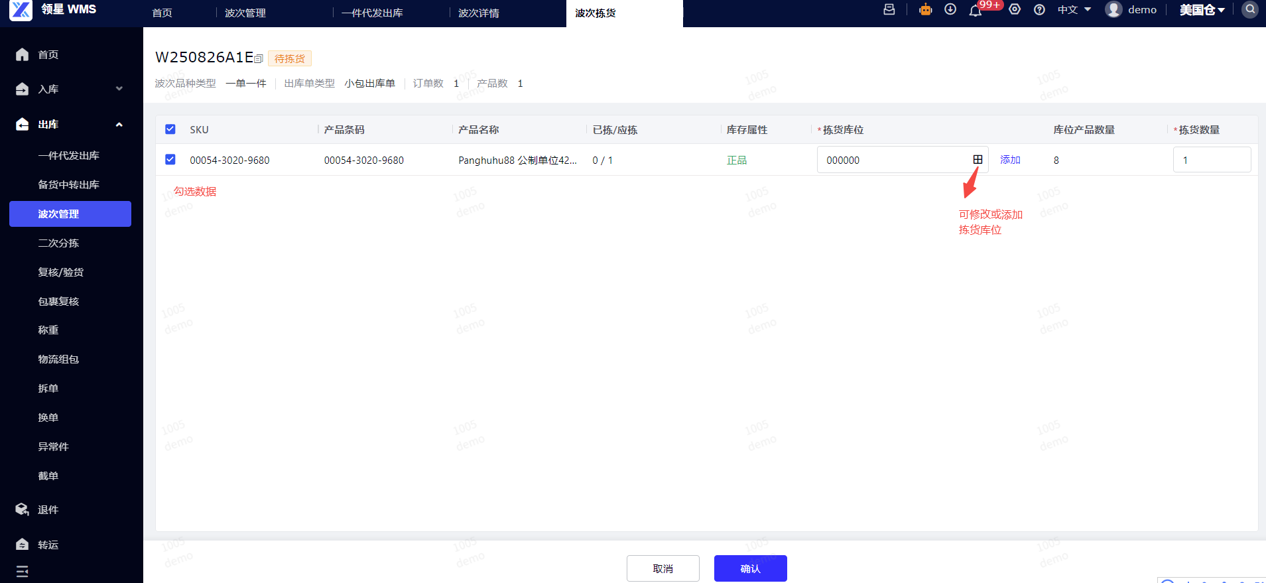The height and width of the screenshot is (583, 1266).
Task: Click the 转运 transfer icon
Action: click(22, 545)
